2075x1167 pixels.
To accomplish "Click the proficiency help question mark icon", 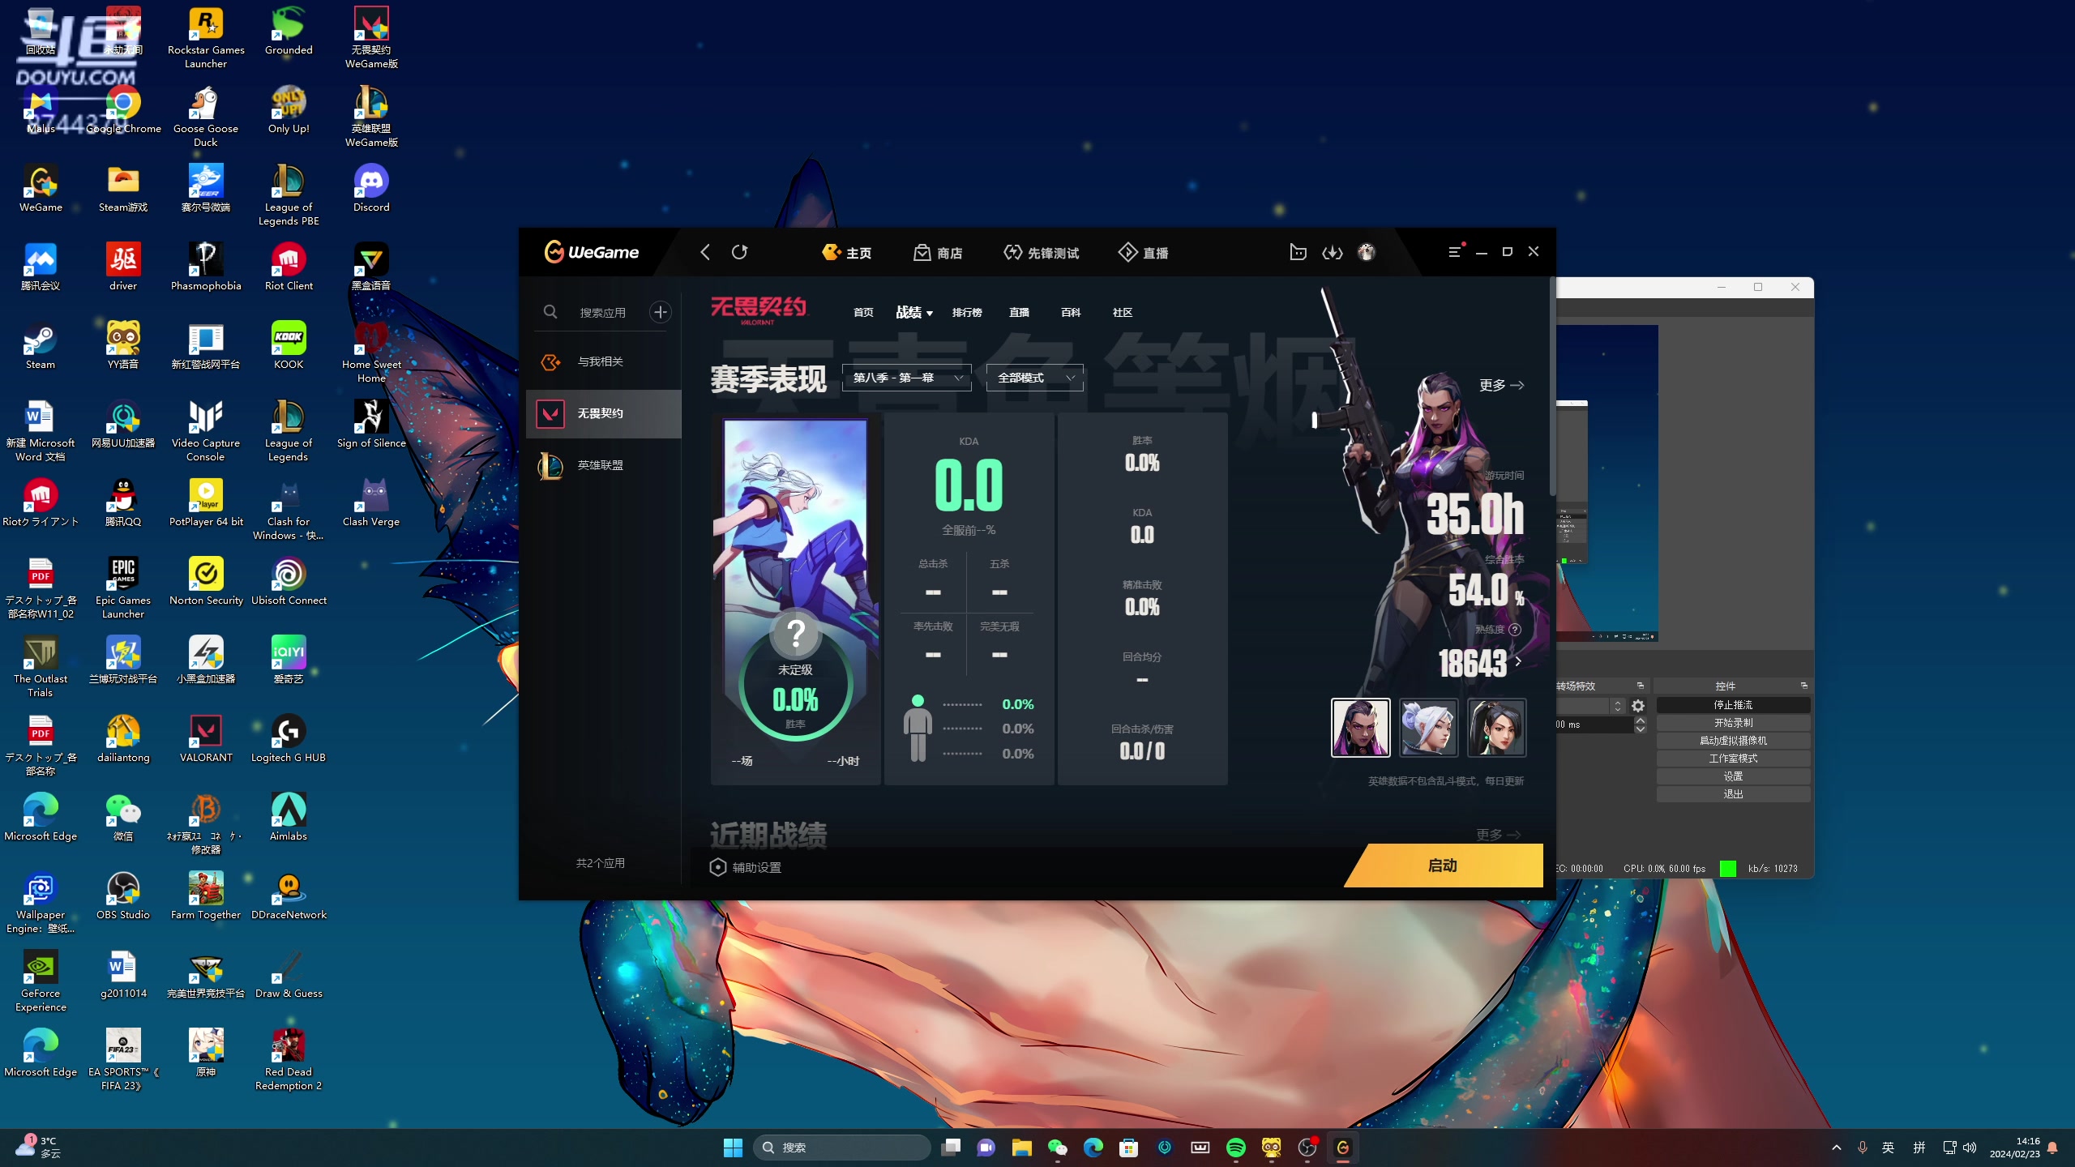I will (x=1515, y=630).
